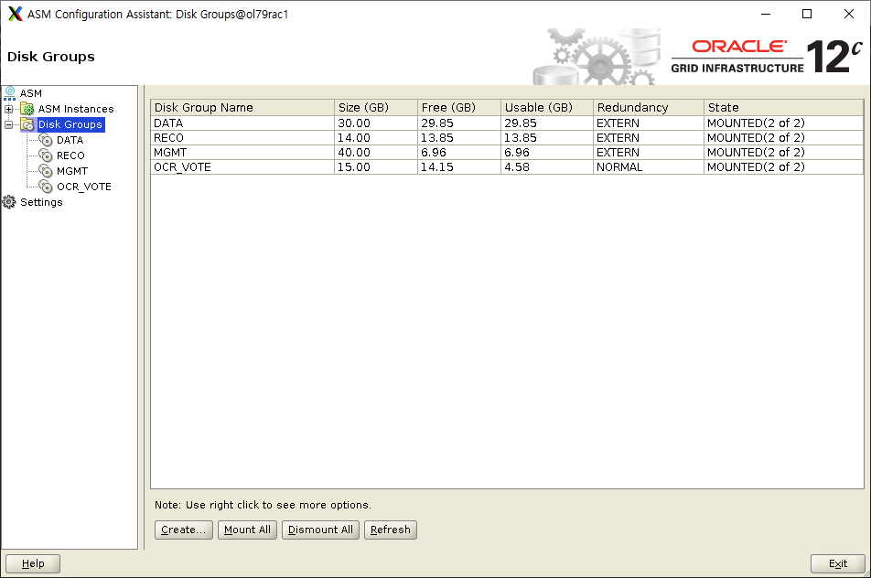Select RECO under Disk Groups tree

click(x=70, y=155)
